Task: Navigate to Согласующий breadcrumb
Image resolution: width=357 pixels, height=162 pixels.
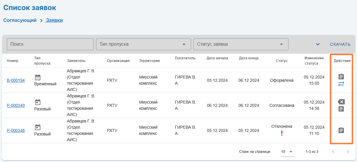Action: (20, 20)
